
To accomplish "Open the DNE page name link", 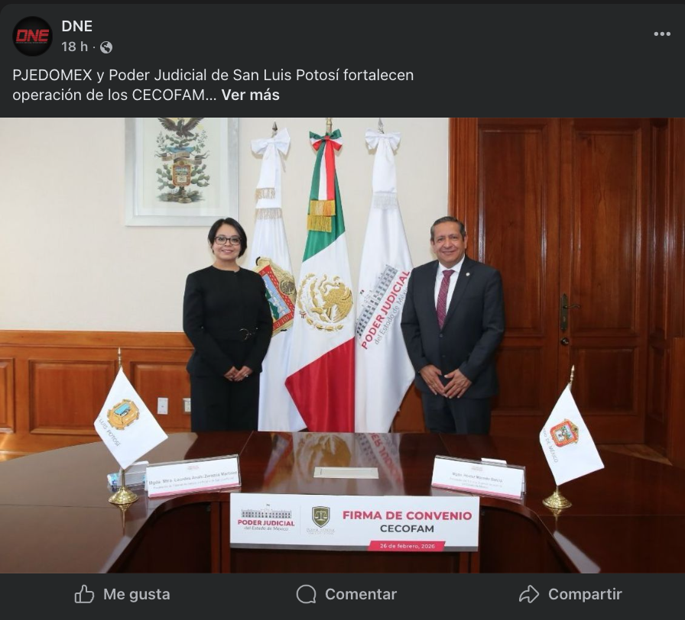I will tap(77, 26).
